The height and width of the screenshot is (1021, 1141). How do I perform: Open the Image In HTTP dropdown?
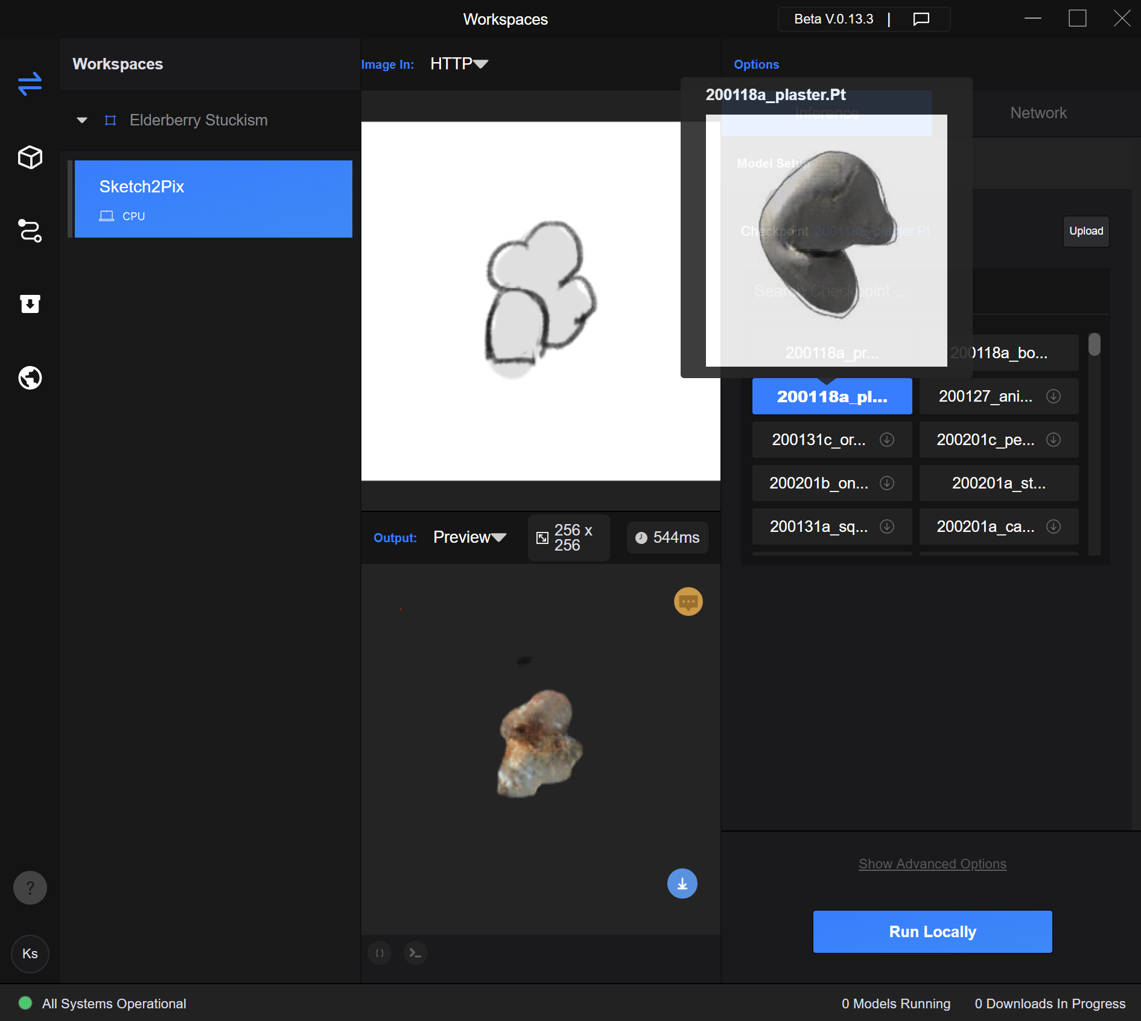click(459, 64)
